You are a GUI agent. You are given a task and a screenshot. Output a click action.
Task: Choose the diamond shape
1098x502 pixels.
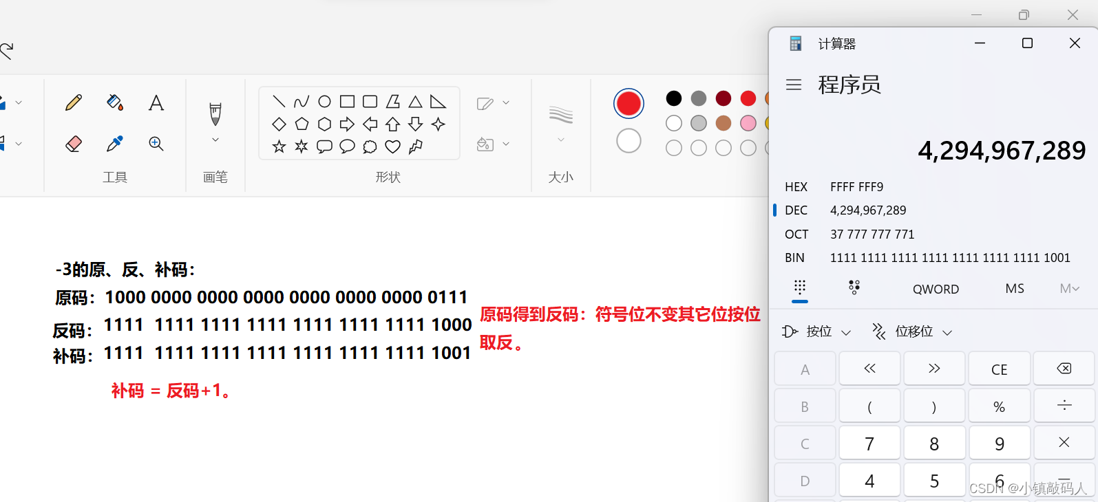point(279,124)
